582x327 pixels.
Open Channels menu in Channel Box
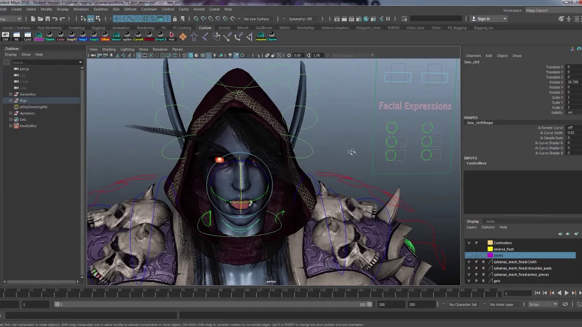click(x=473, y=56)
